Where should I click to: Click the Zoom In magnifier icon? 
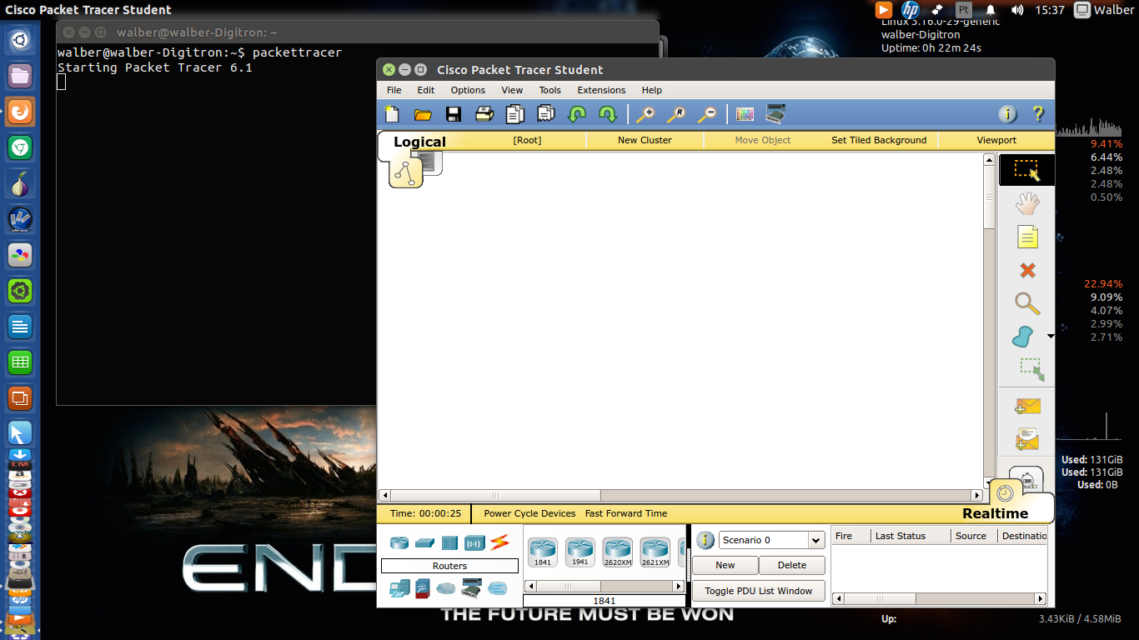point(645,114)
